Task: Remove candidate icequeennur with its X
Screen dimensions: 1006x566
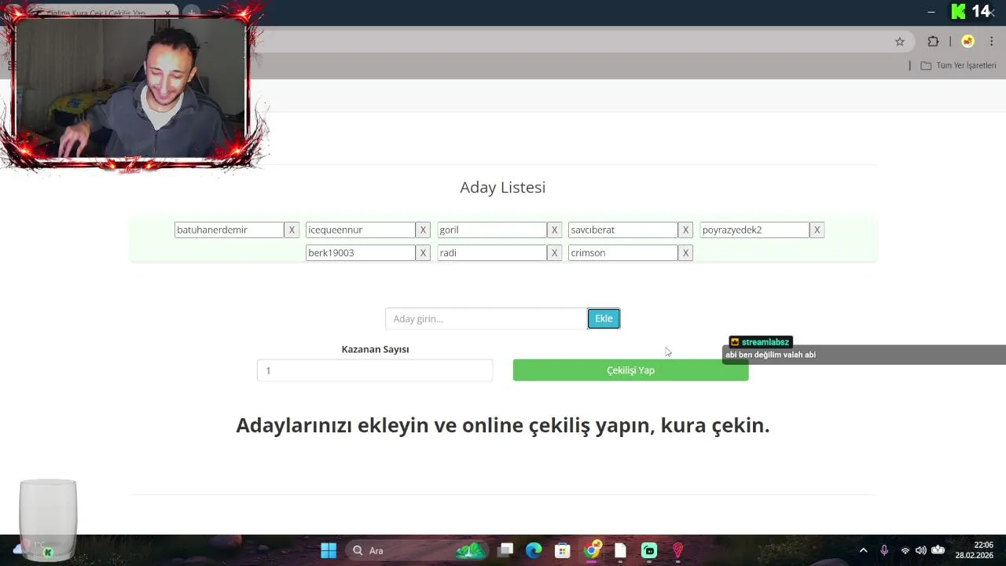Action: 423,230
